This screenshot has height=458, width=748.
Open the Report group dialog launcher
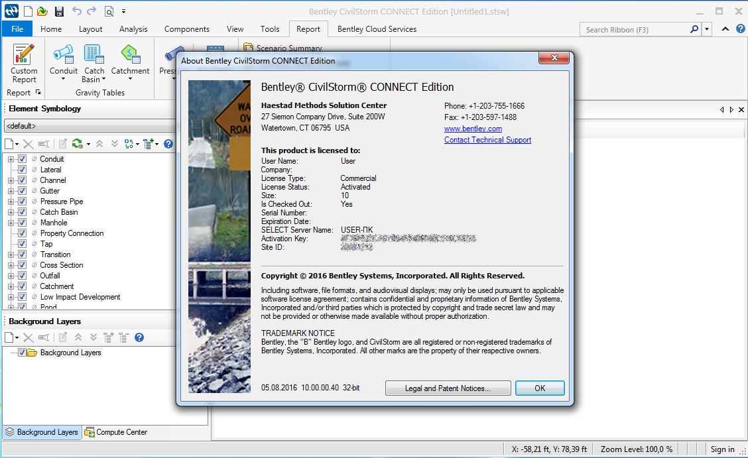[38, 92]
